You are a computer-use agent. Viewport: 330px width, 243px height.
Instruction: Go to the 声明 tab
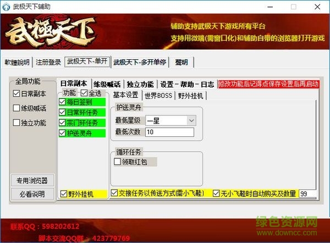coord(182,62)
